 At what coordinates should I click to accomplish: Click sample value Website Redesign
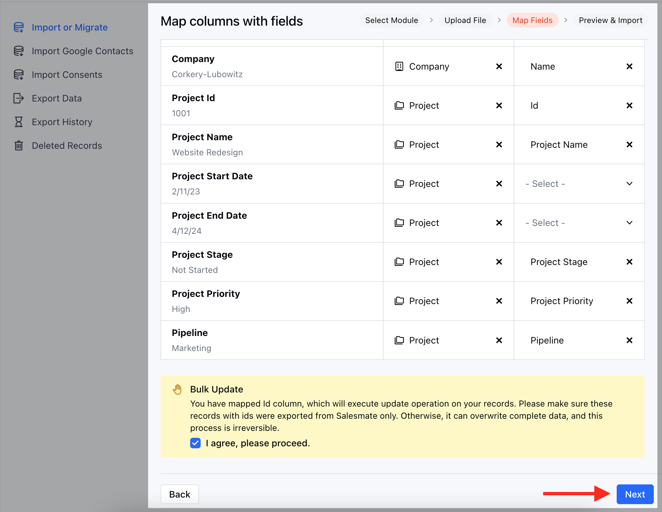point(207,153)
